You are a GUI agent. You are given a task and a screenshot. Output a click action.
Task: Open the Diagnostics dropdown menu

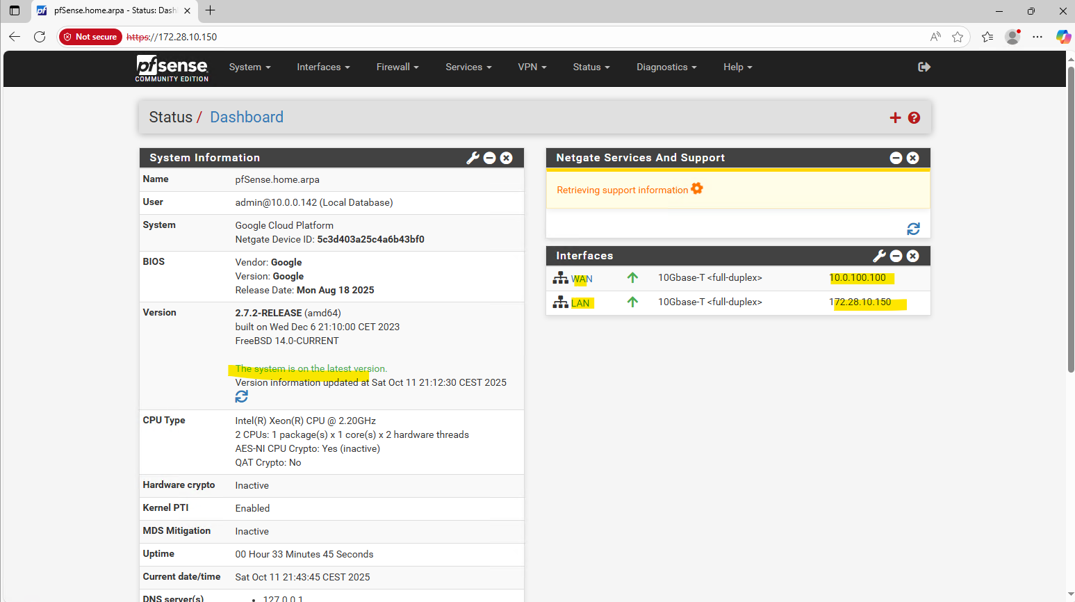coord(666,67)
